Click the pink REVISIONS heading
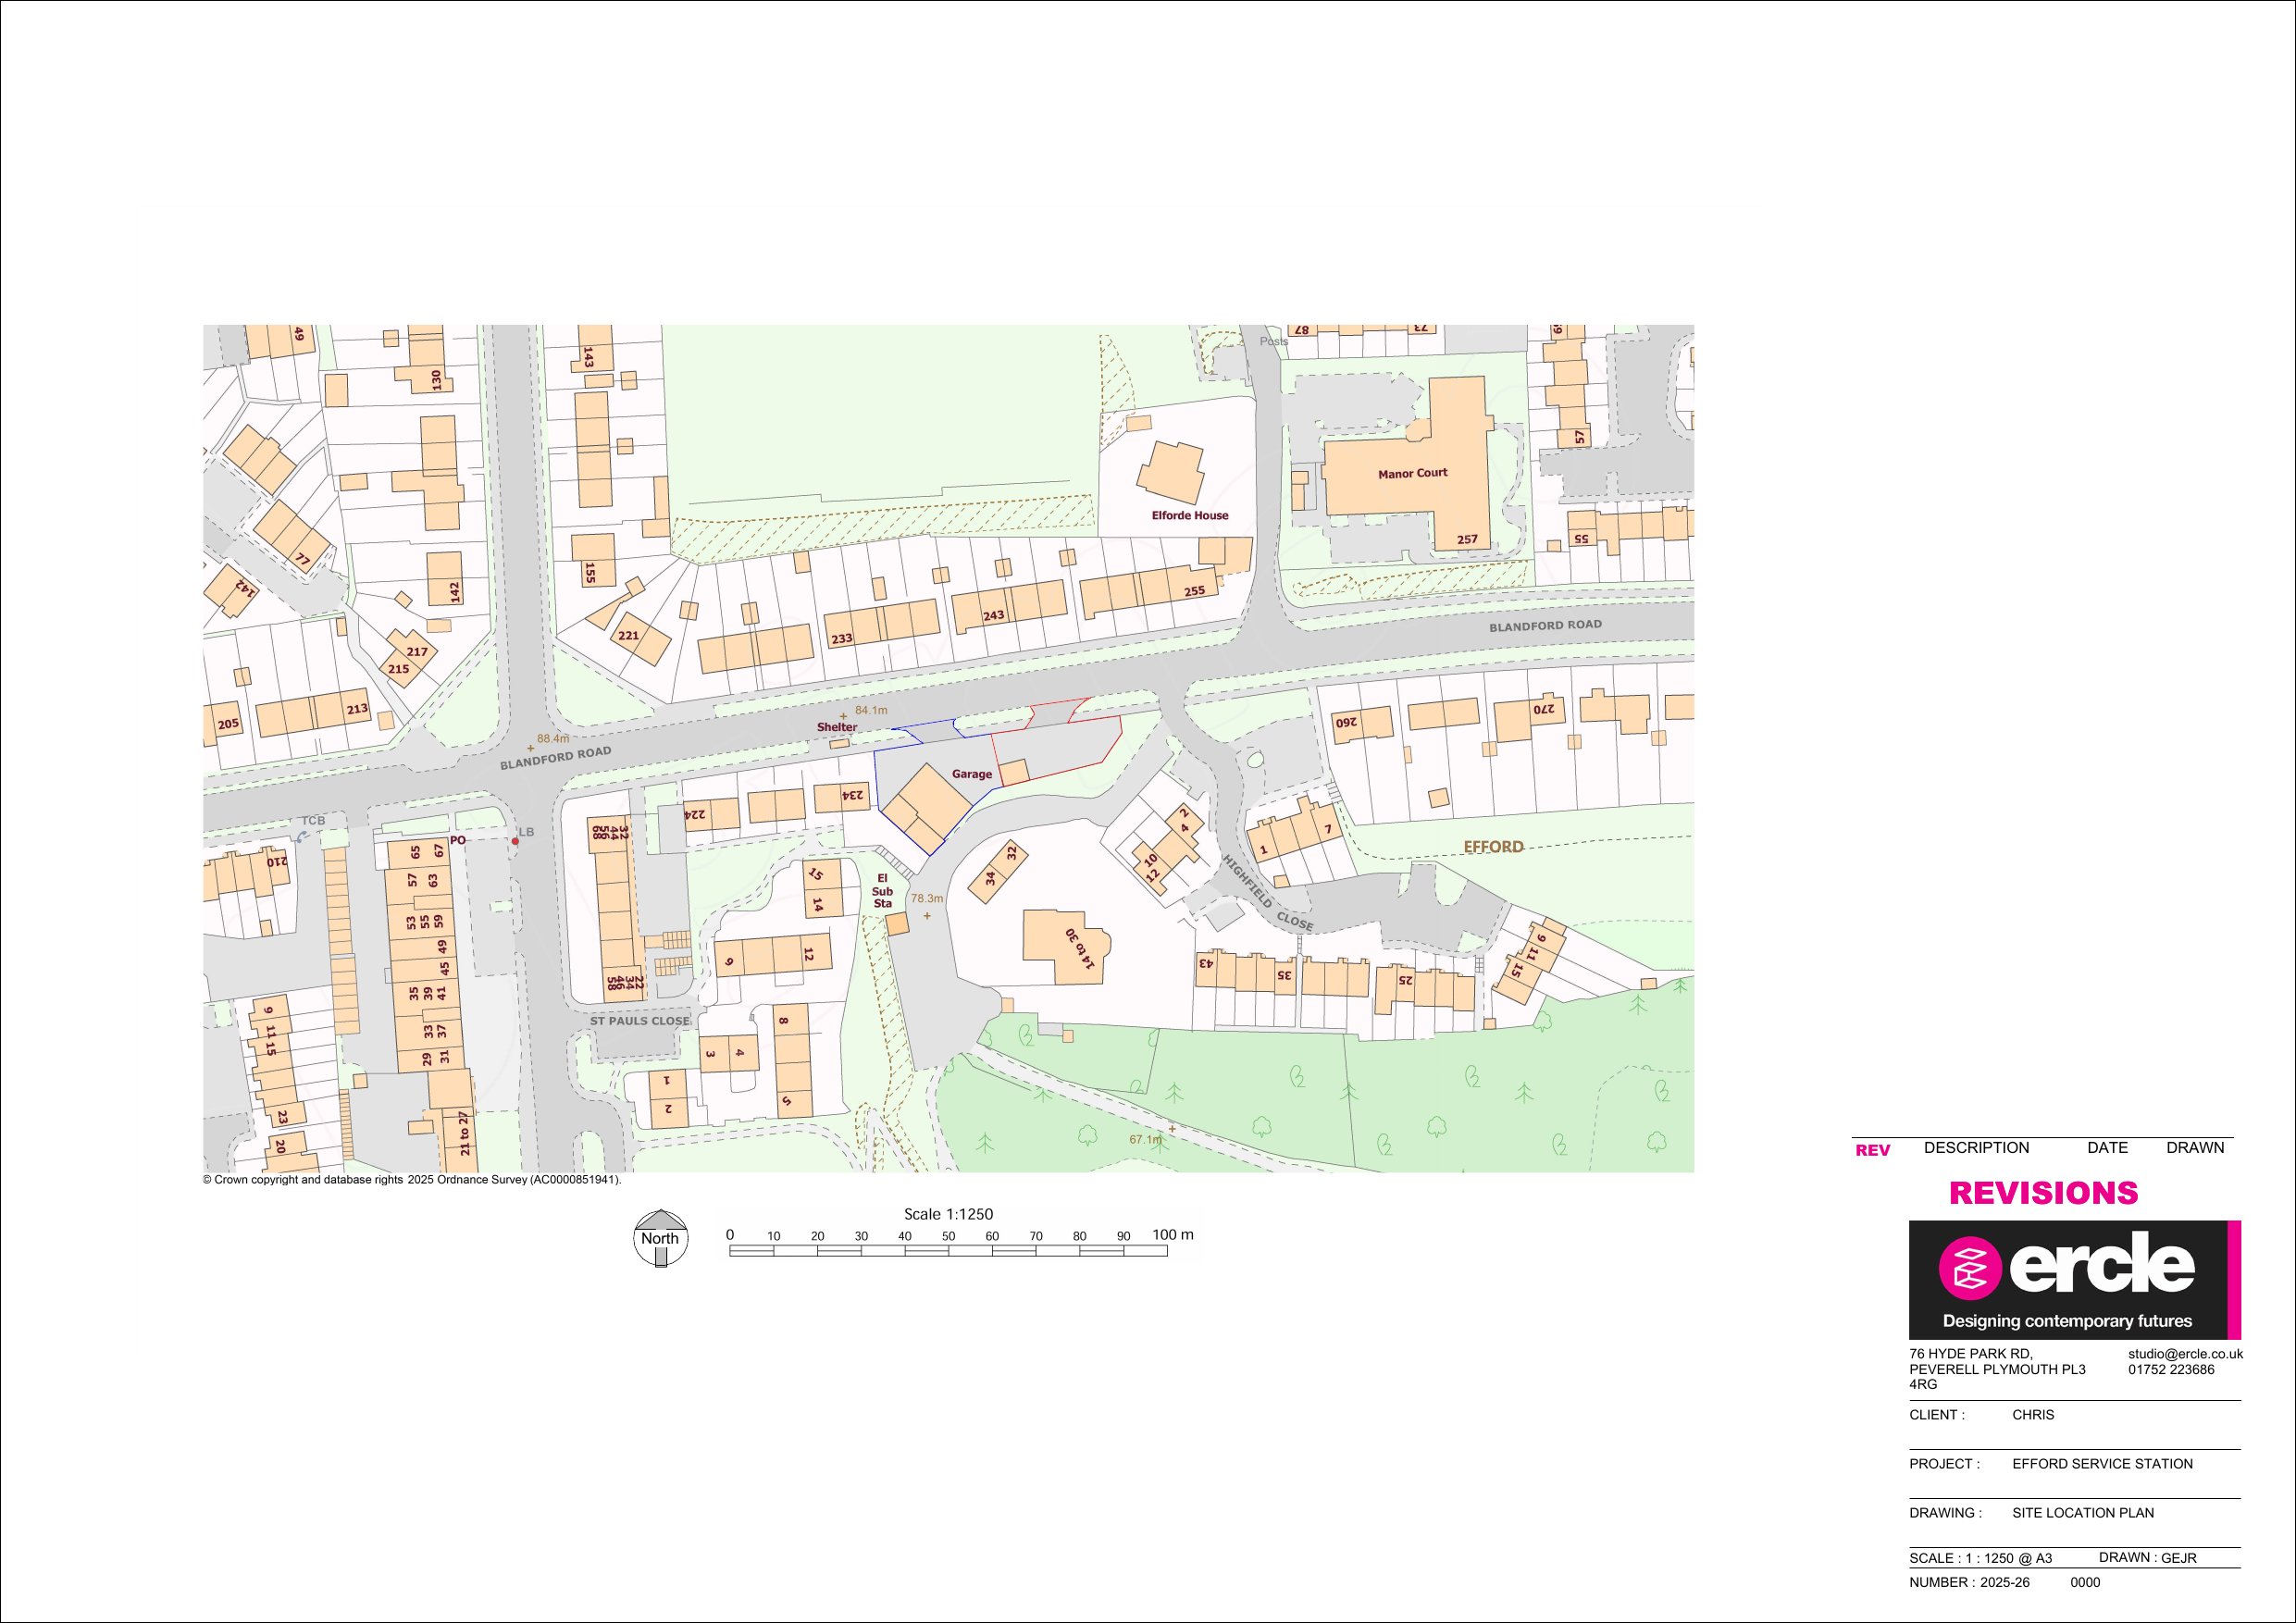 pos(2043,1193)
